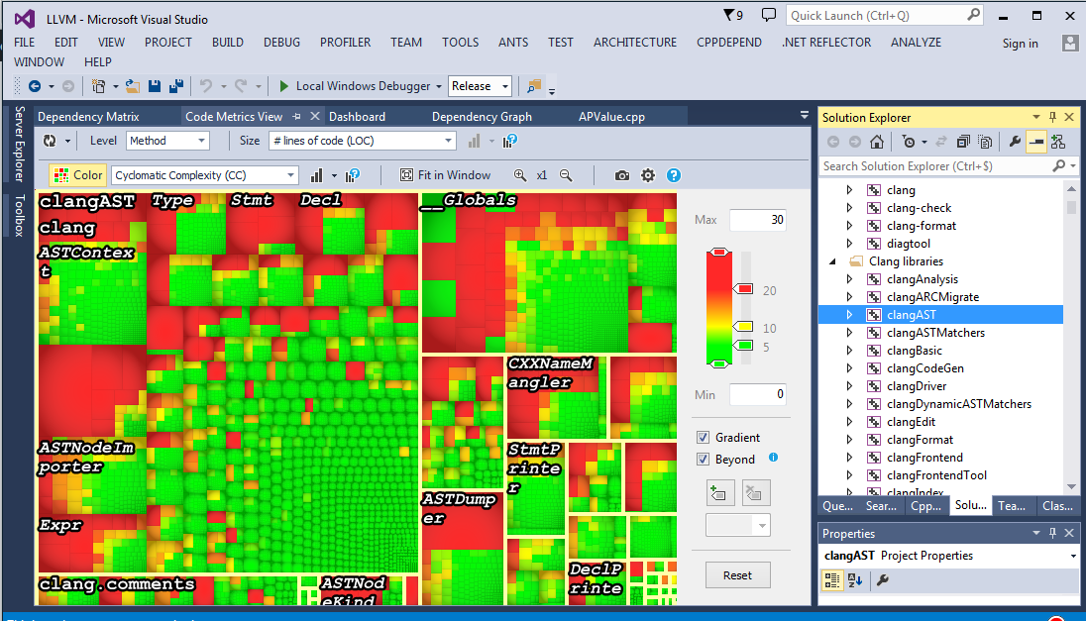The image size is (1086, 621).
Task: Click the Navigate Backward arrow in toolbar
Action: tap(34, 86)
